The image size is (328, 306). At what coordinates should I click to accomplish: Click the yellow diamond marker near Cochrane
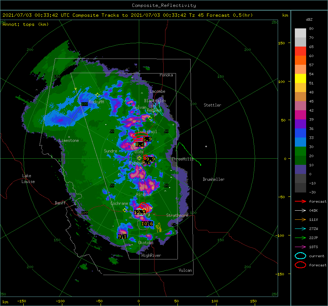click(x=125, y=210)
